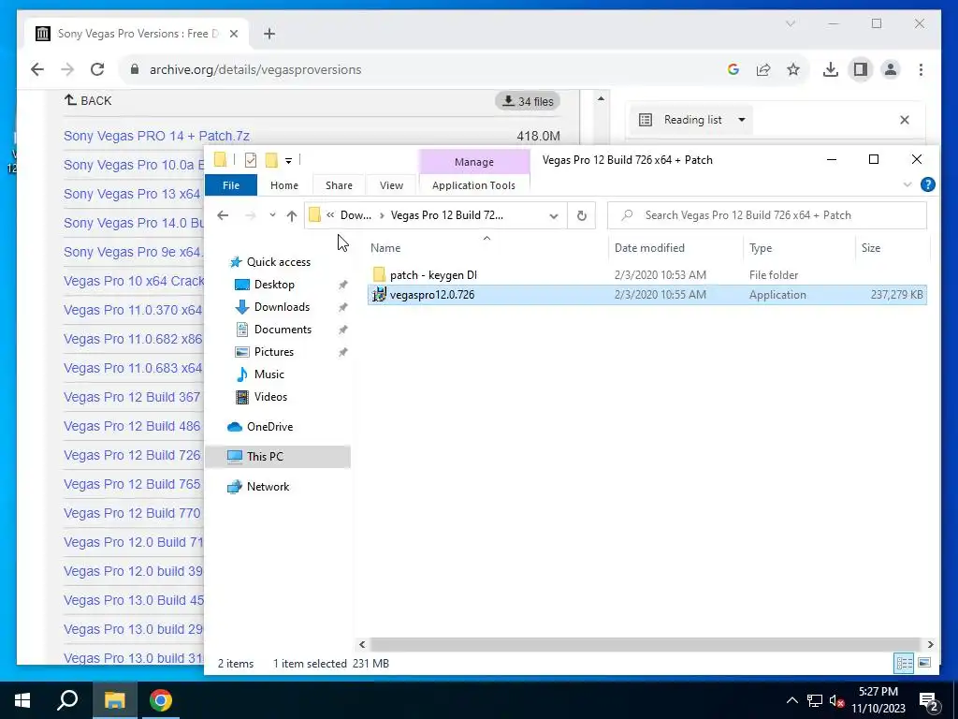Open Explorer address bar history dropdown
This screenshot has width=958, height=719.
(x=554, y=216)
